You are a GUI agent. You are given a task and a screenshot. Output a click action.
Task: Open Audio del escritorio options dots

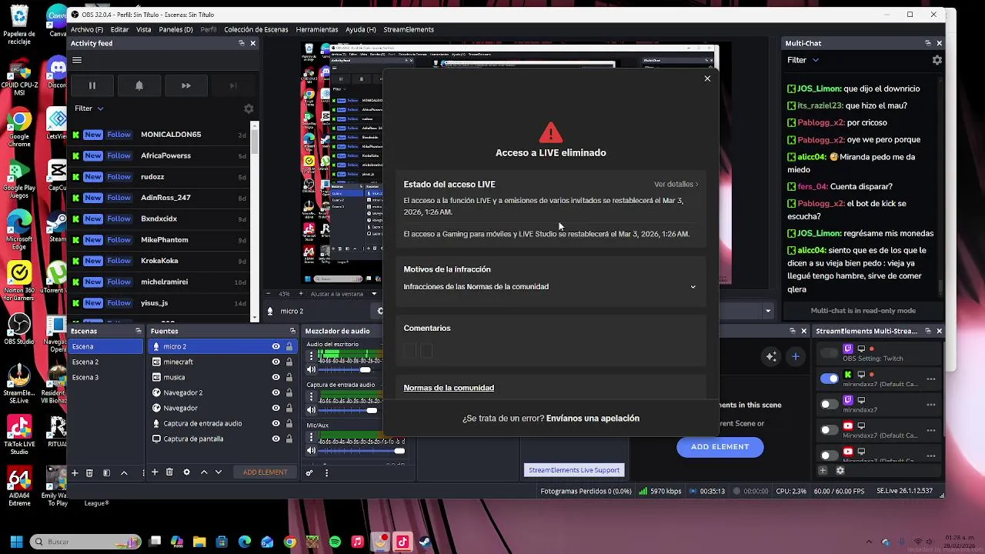[x=312, y=356]
